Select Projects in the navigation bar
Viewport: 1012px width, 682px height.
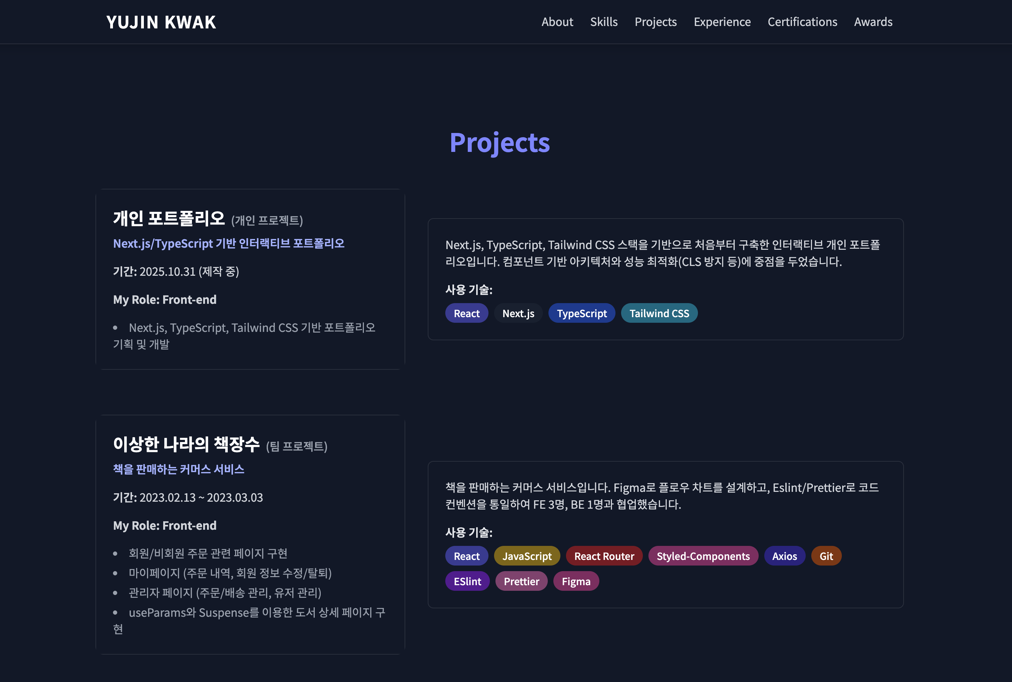tap(655, 22)
